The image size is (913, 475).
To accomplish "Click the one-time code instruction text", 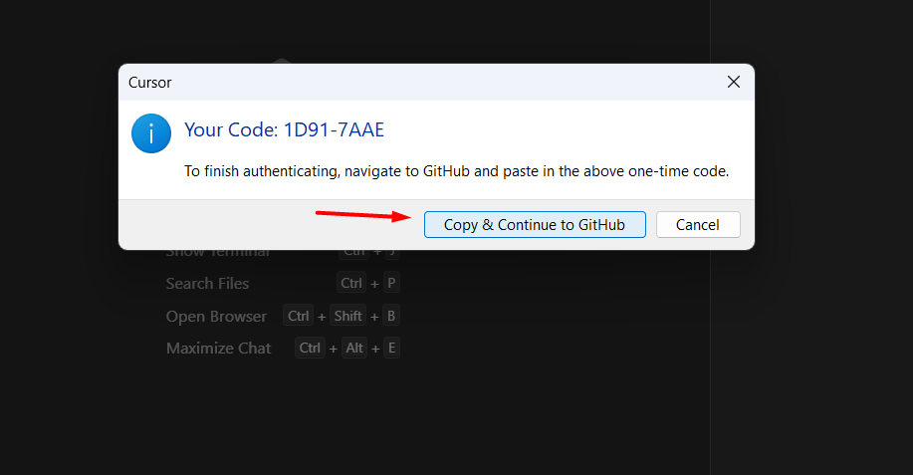I will tap(456, 171).
